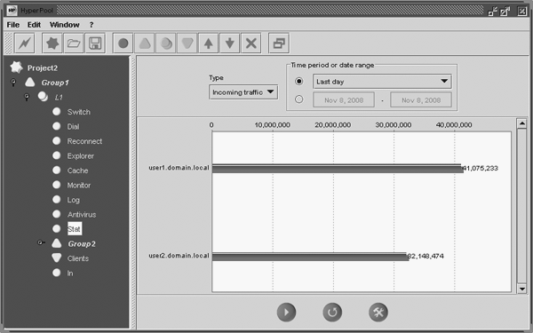This screenshot has height=333, width=533.
Task: Select the Cache tree item
Action: (x=77, y=170)
